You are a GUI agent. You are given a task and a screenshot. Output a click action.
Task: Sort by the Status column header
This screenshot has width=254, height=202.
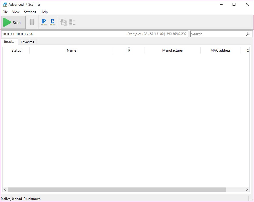[16, 50]
